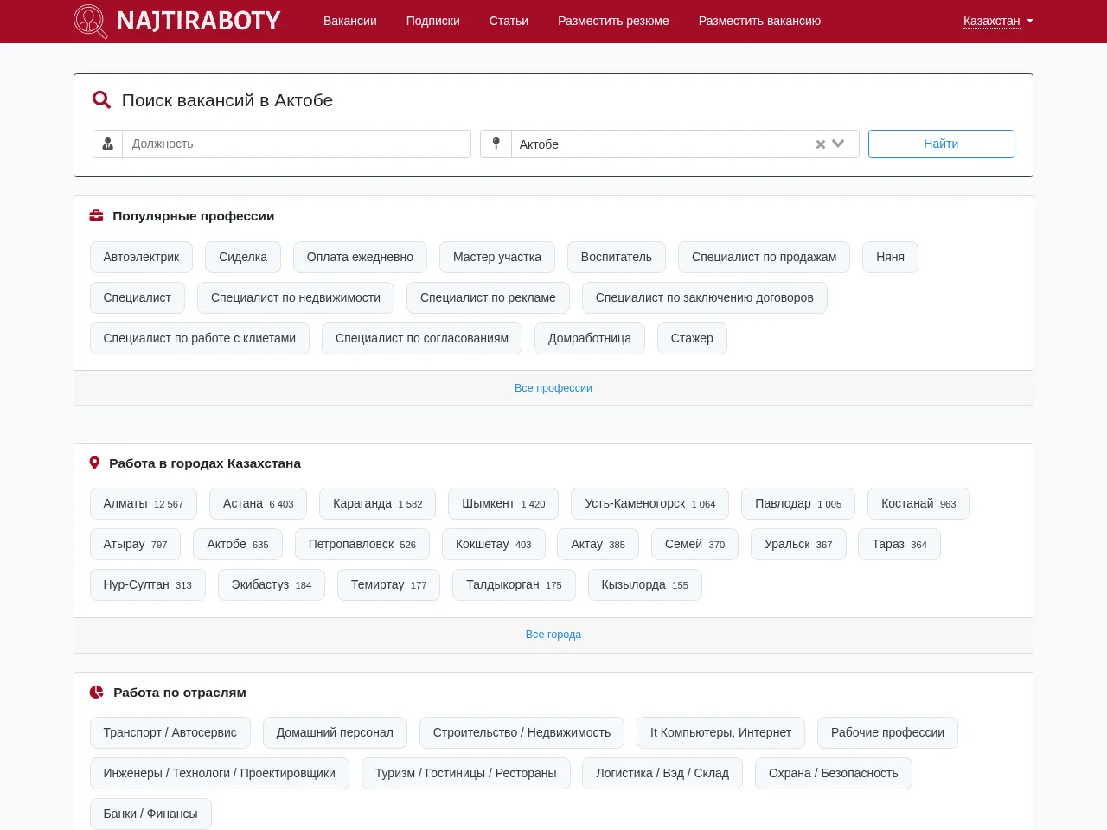1107x830 pixels.
Task: Open the Подписки menu item
Action: coord(433,21)
